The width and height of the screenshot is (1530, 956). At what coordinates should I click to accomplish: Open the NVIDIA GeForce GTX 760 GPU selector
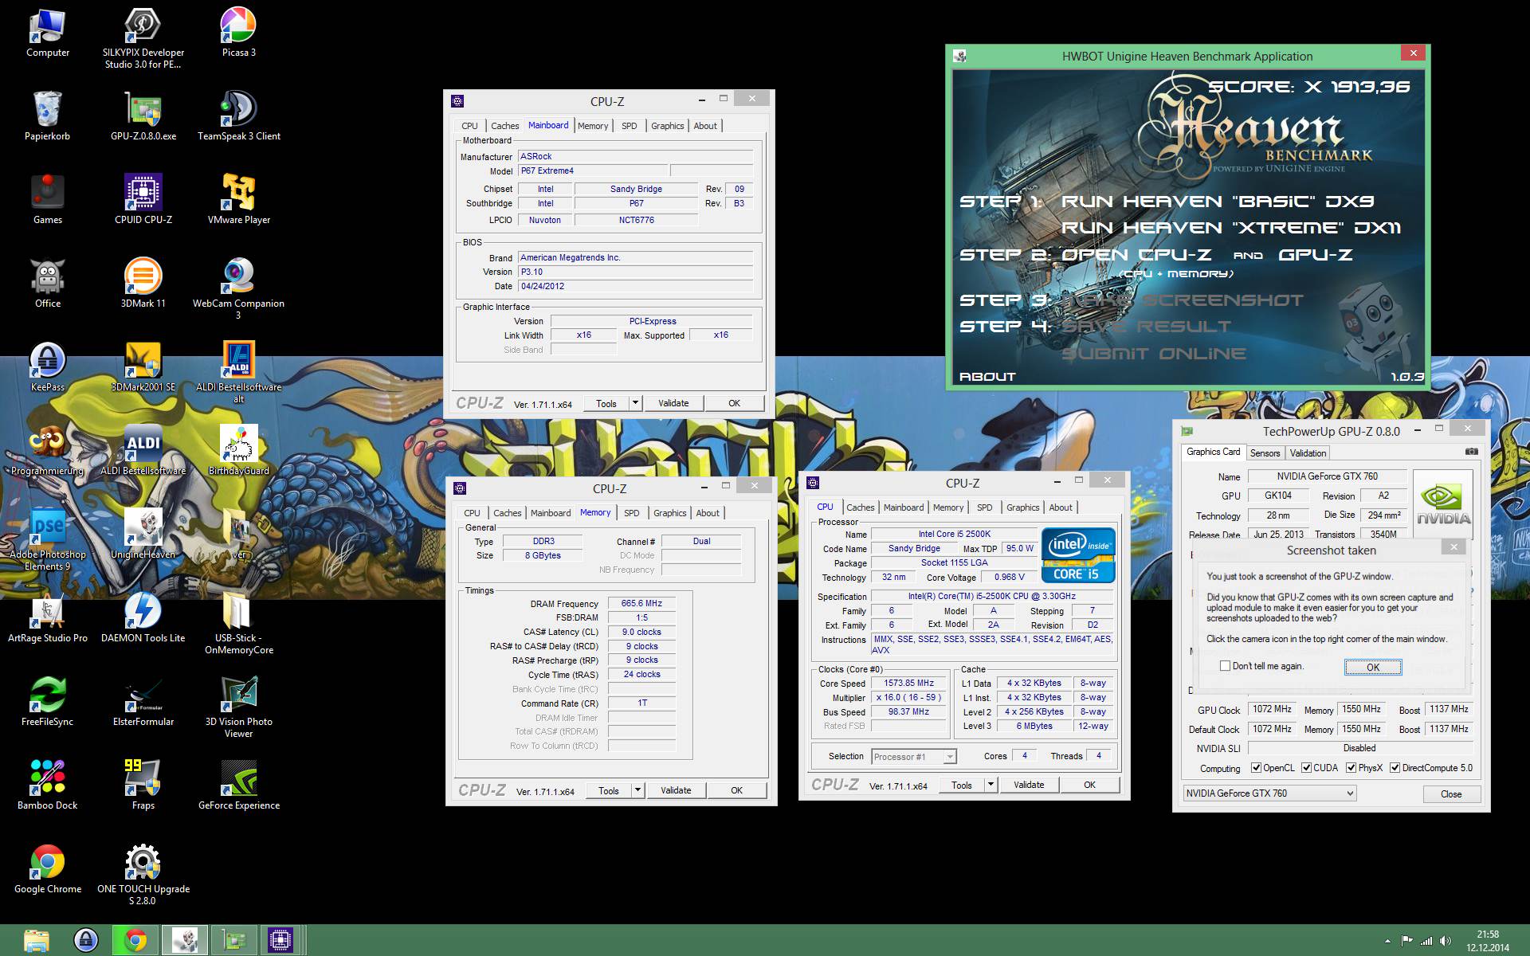(1269, 793)
